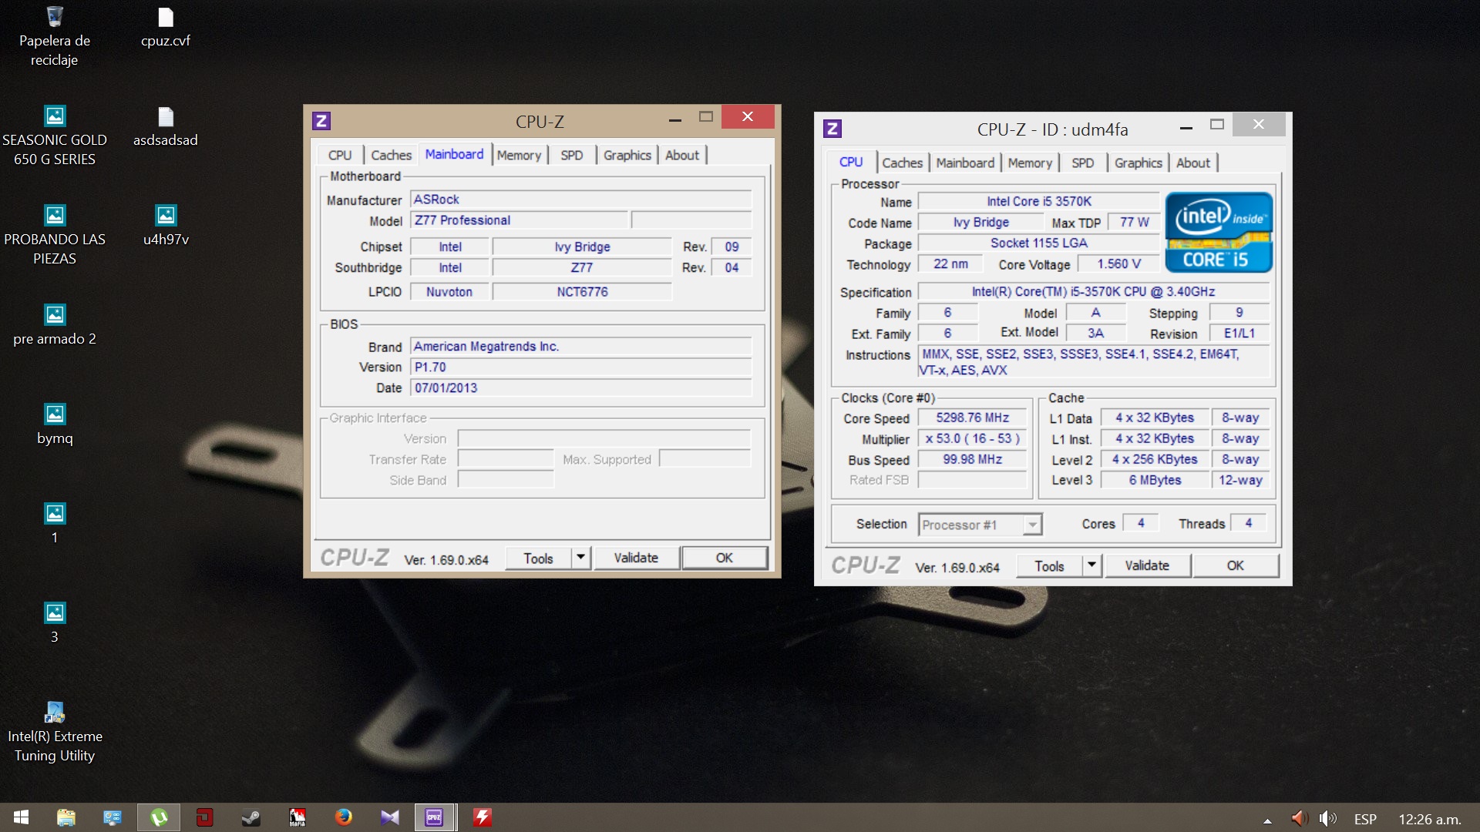Click the BIOS version P1.70 field

pyautogui.click(x=580, y=367)
